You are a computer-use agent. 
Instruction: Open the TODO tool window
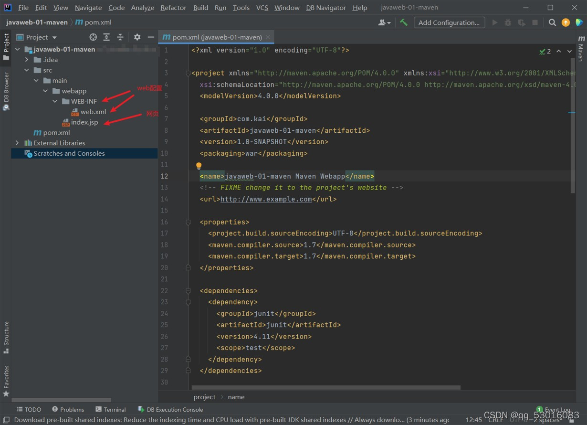pyautogui.click(x=29, y=409)
